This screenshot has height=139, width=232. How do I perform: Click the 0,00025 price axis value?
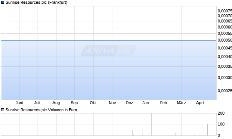point(225,91)
